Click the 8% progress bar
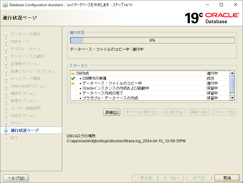The image size is (243, 183). tap(152, 40)
